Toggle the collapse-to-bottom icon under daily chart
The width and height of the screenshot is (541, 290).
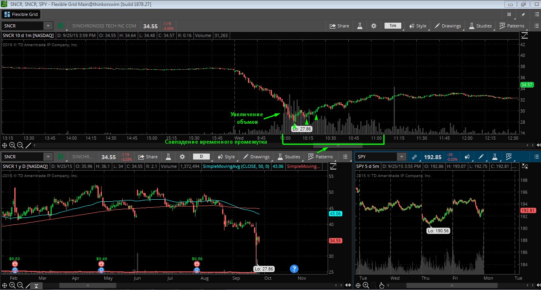pos(36,285)
